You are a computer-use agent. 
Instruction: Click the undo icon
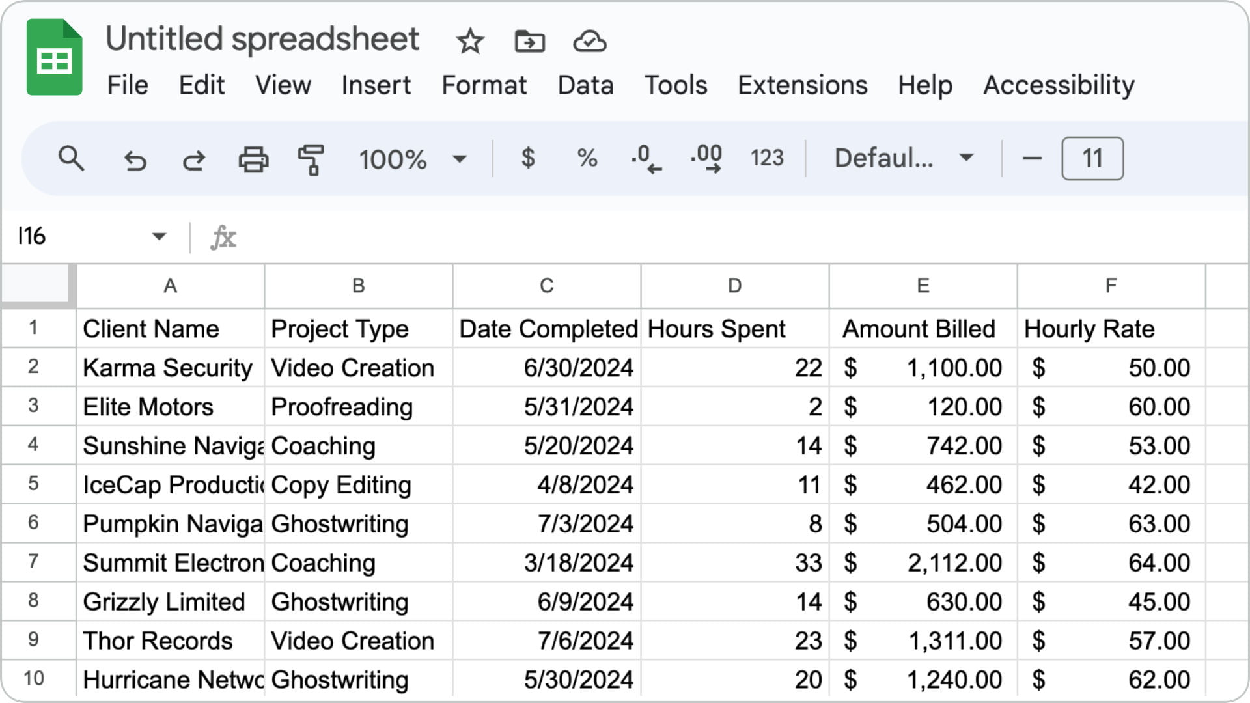[x=135, y=158]
